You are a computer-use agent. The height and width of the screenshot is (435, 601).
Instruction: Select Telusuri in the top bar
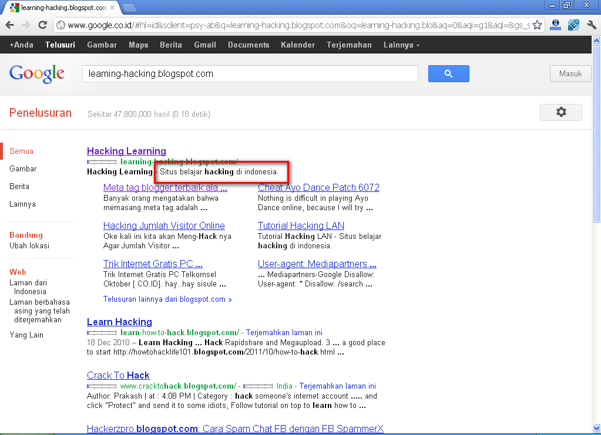pos(60,45)
